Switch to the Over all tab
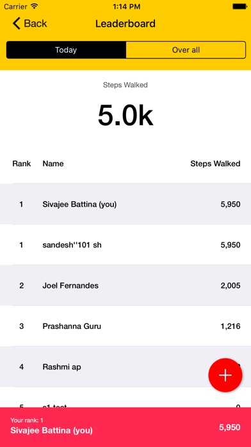251x447 pixels. coord(186,50)
